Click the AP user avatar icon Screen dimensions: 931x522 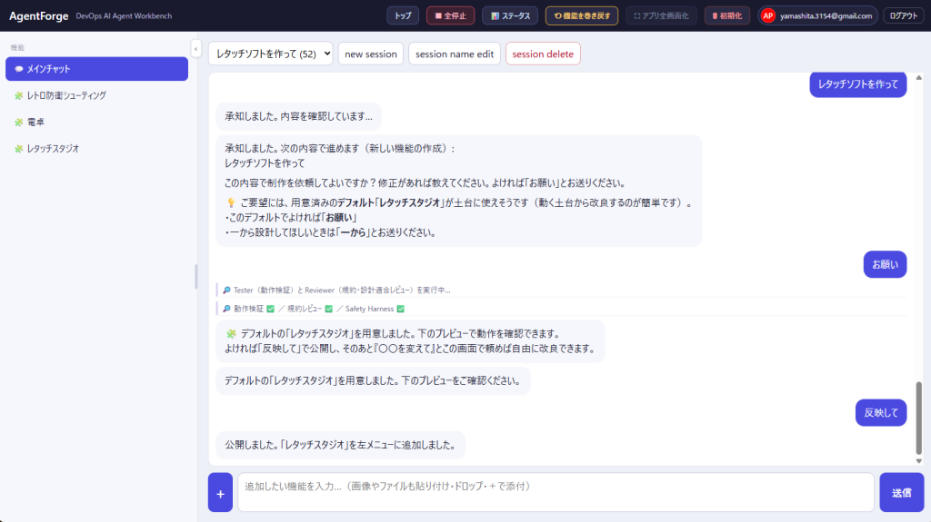(767, 16)
